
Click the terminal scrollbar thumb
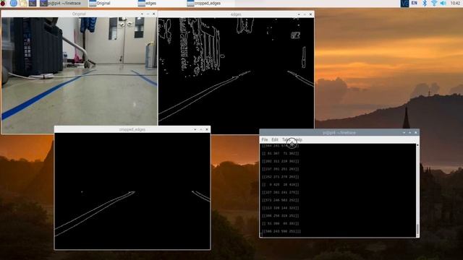[417, 230]
